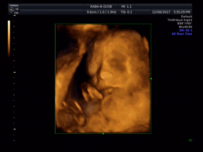Click the Default preset label
Image resolution: width=203 pixels, height=152 pixels.
point(186,16)
